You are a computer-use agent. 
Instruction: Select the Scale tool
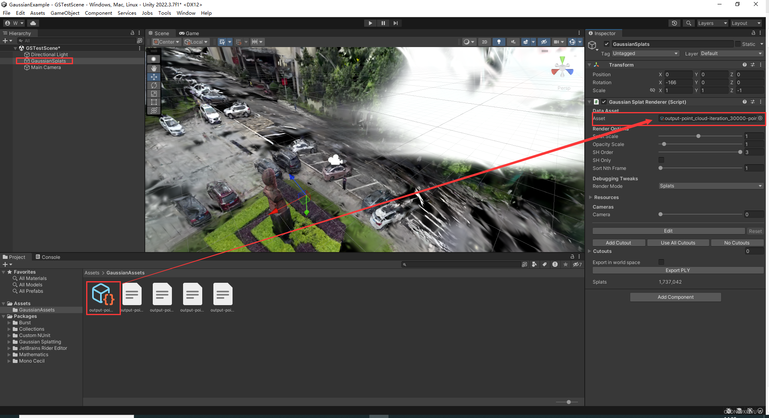pos(154,93)
